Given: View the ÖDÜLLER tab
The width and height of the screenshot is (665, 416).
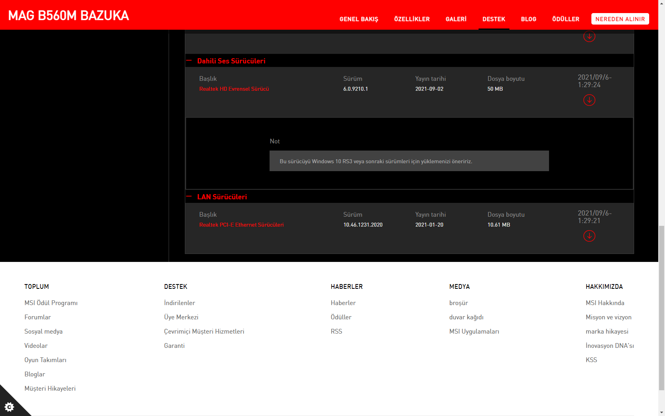Looking at the screenshot, I should (x=566, y=19).
